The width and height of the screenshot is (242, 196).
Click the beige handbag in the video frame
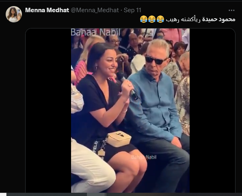119,139
